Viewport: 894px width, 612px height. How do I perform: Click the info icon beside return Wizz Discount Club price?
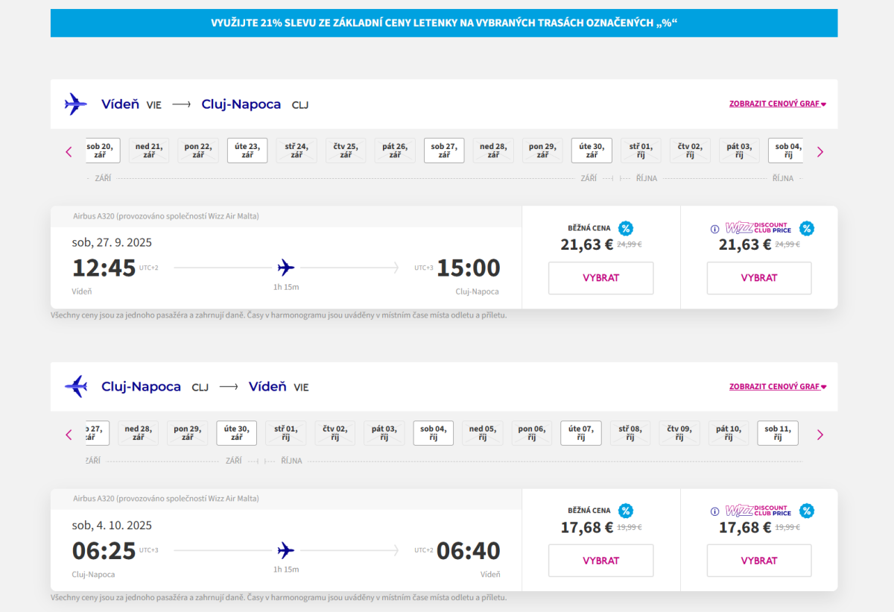click(714, 511)
